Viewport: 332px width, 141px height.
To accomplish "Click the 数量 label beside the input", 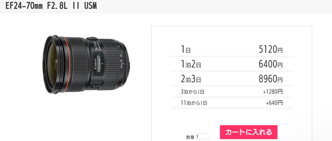I will coord(190,137).
